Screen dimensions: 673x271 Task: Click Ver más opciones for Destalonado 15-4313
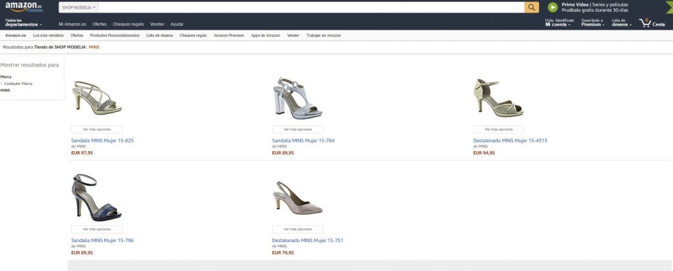[499, 130]
